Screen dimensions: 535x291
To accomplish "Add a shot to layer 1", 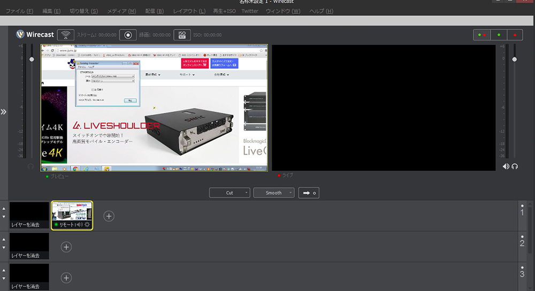I will [109, 216].
